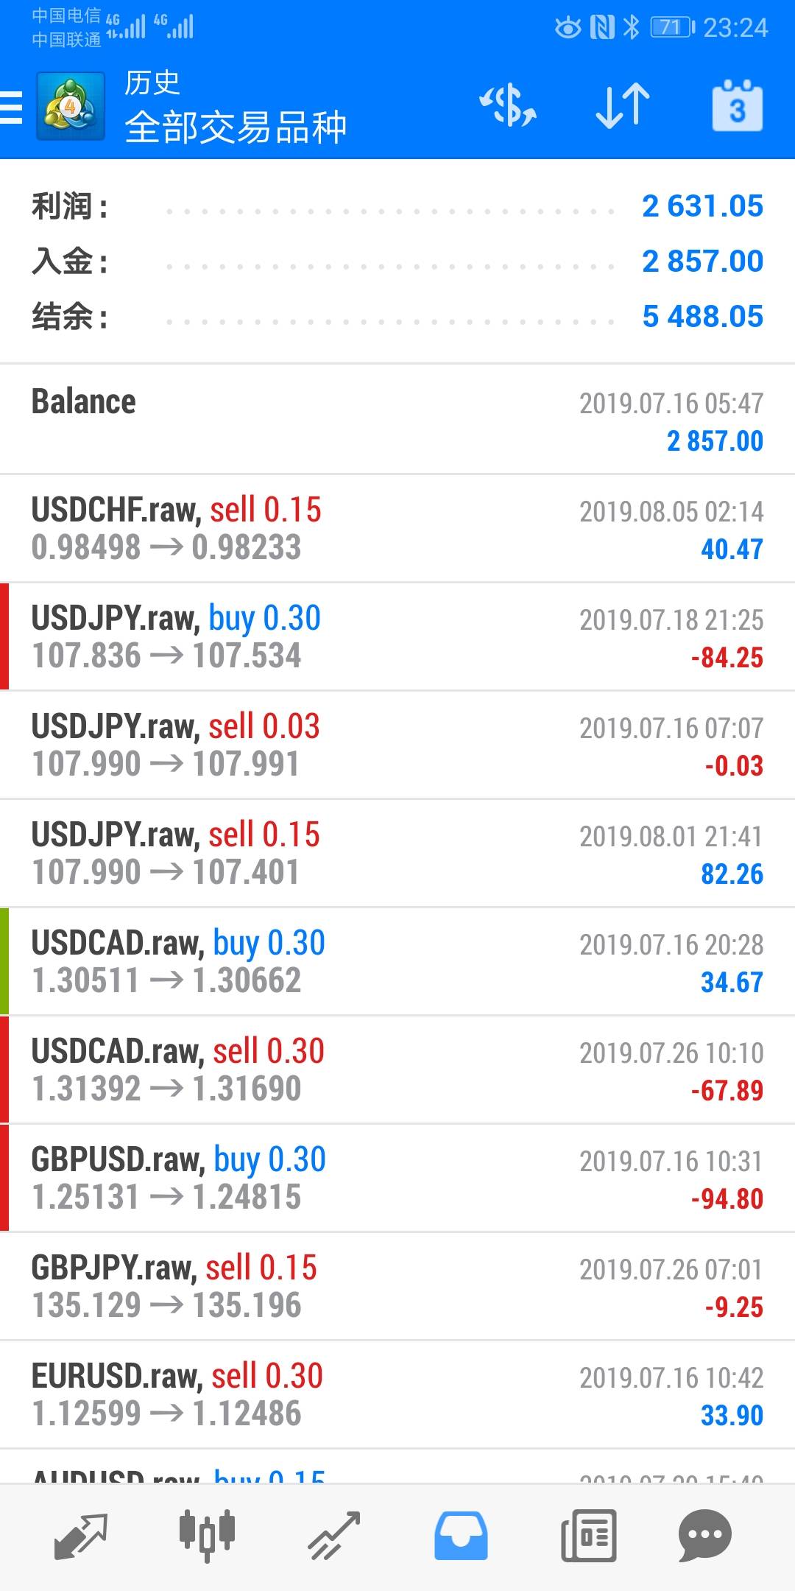Open the hamburger side menu
The height and width of the screenshot is (1591, 795).
tap(12, 108)
